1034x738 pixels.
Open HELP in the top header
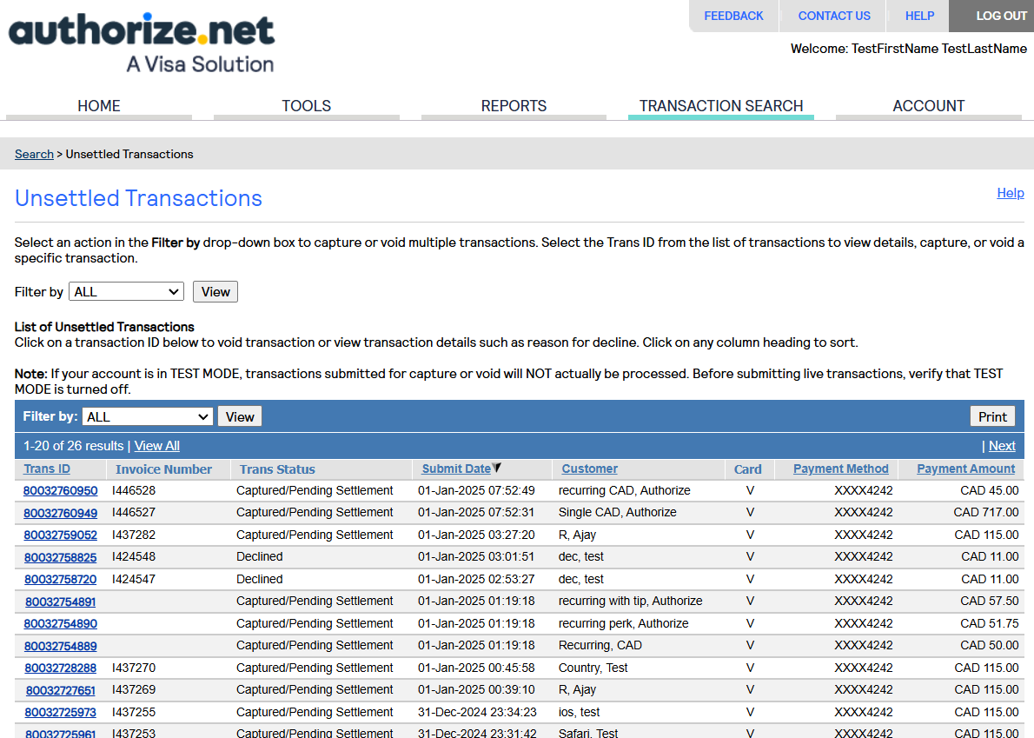919,16
